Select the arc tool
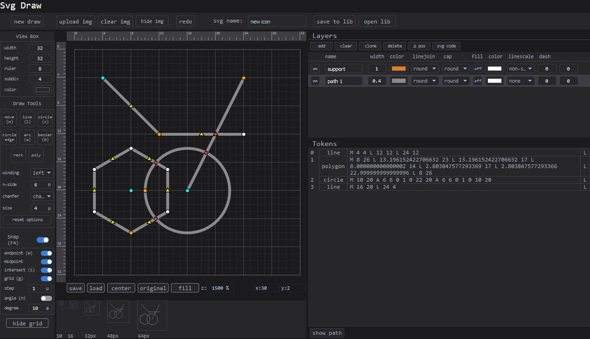 pyautogui.click(x=27, y=137)
